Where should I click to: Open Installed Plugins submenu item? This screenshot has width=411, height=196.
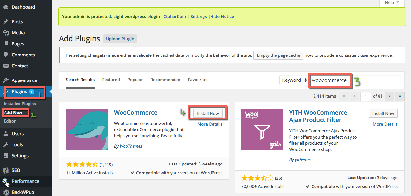click(20, 104)
